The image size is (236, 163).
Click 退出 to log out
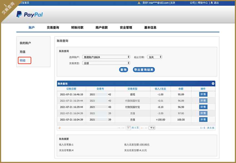(216, 3)
